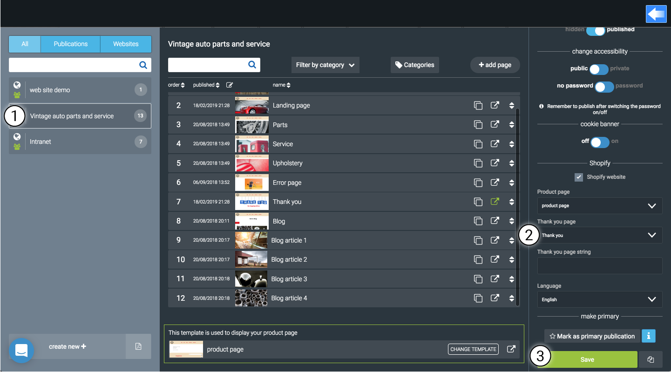The image size is (671, 372).
Task: Switch to the Websites tab
Action: [x=126, y=44]
